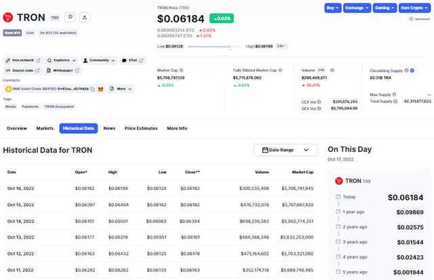Expand the Explorers dropdown
Viewport: 434px width, 280px height.
tap(62, 60)
